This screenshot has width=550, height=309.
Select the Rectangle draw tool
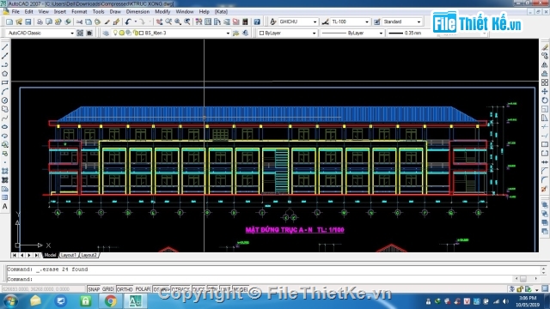click(5, 82)
